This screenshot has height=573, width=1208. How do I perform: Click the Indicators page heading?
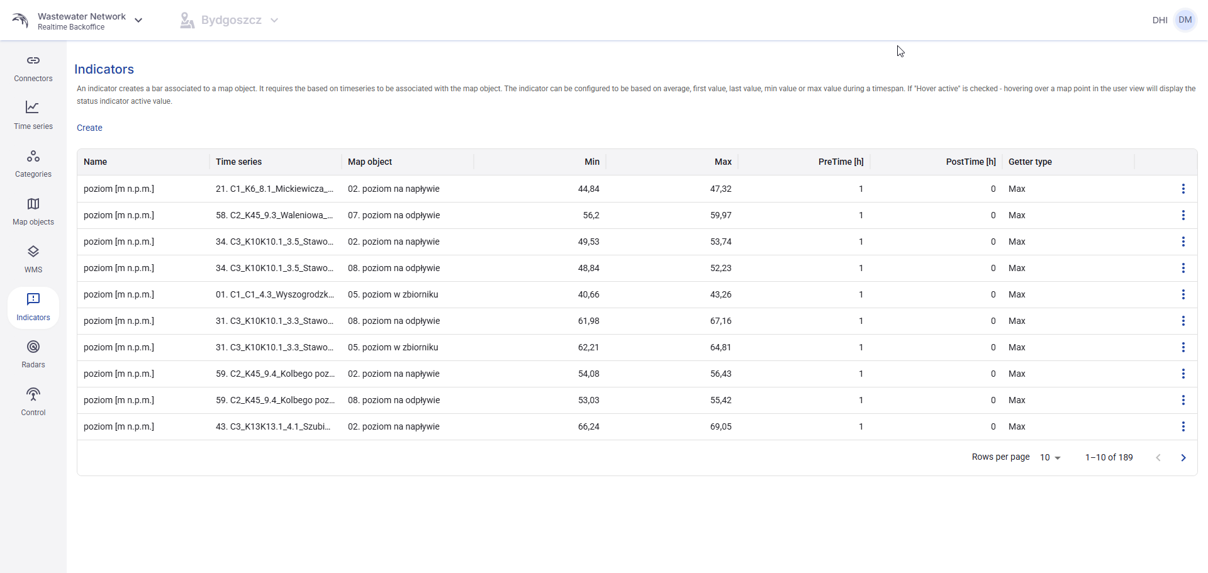pyautogui.click(x=104, y=69)
